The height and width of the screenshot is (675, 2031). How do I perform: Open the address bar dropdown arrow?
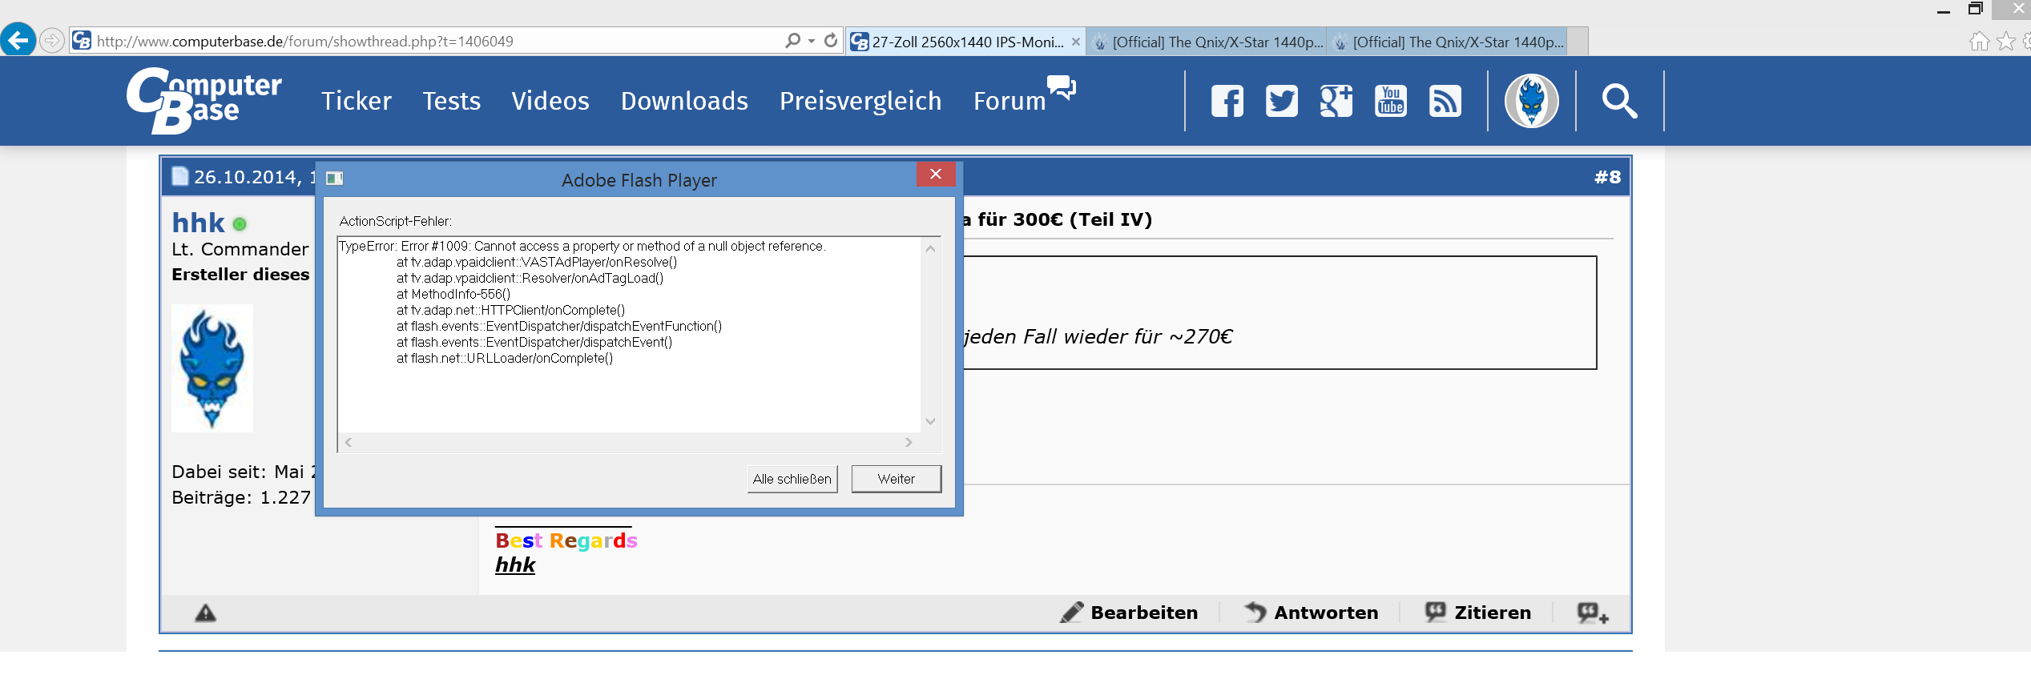pyautogui.click(x=812, y=40)
